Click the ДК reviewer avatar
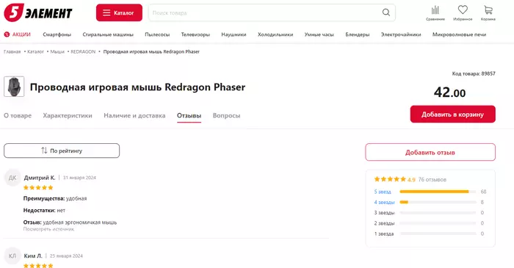Viewport: 514px width, 268px height. (x=12, y=178)
